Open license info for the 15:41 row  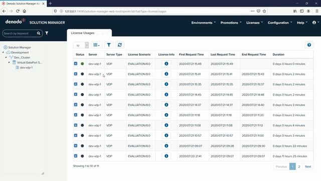pos(166,74)
